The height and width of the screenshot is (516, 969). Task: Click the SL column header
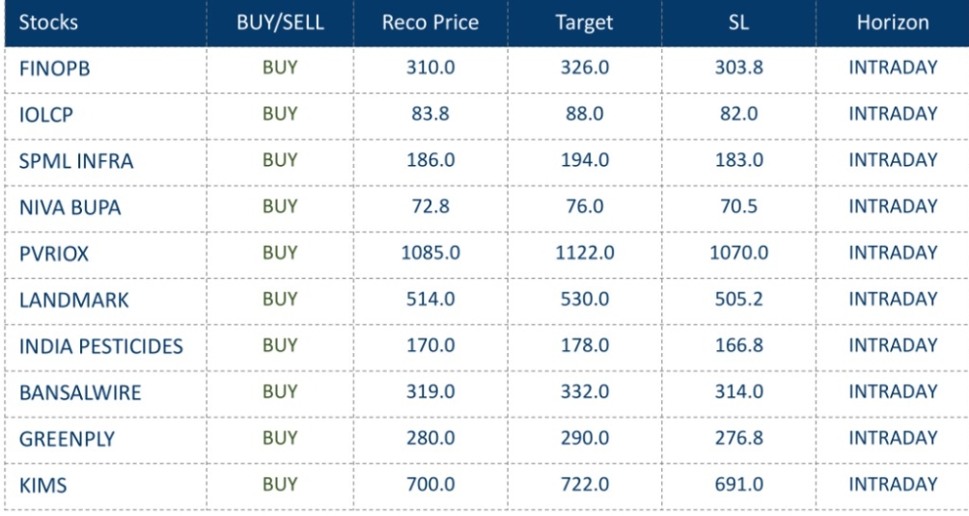click(x=738, y=22)
